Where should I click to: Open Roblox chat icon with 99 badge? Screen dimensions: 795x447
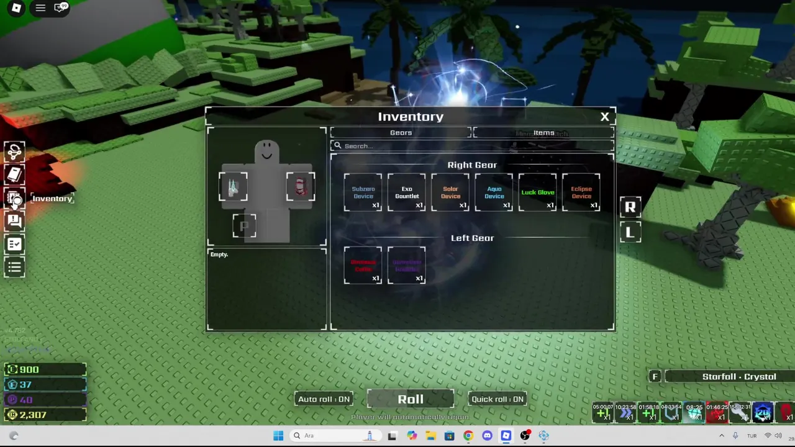pyautogui.click(x=61, y=8)
